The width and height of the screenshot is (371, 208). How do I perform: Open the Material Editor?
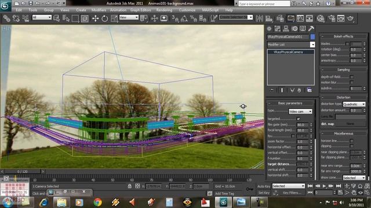tap(321, 18)
